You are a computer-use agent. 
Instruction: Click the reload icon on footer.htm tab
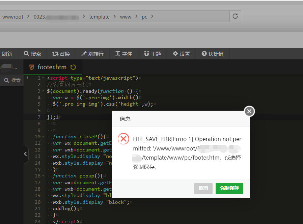pyautogui.click(x=73, y=67)
